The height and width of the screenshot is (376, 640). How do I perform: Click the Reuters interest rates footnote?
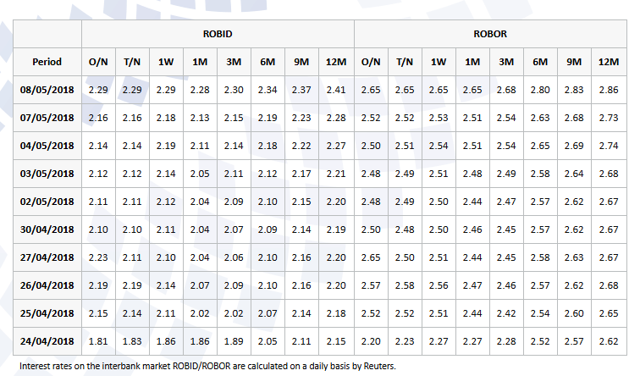(207, 367)
